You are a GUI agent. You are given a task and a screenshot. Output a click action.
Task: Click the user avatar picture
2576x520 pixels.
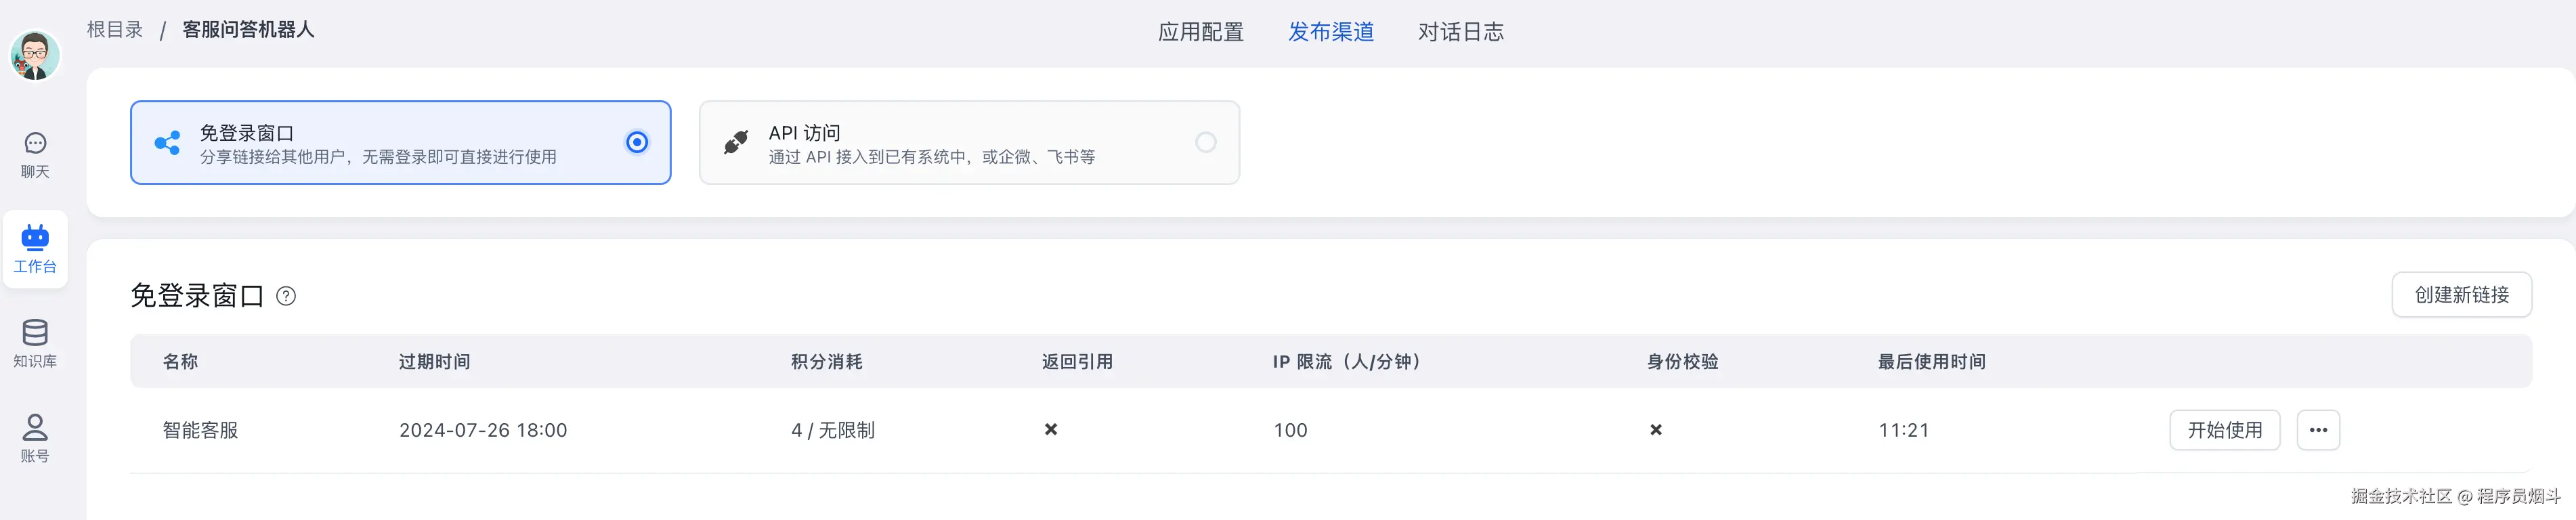(x=35, y=55)
